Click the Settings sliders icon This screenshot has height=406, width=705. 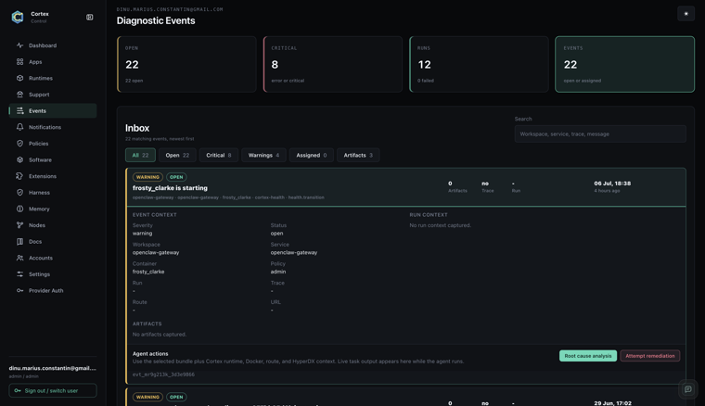(x=19, y=274)
